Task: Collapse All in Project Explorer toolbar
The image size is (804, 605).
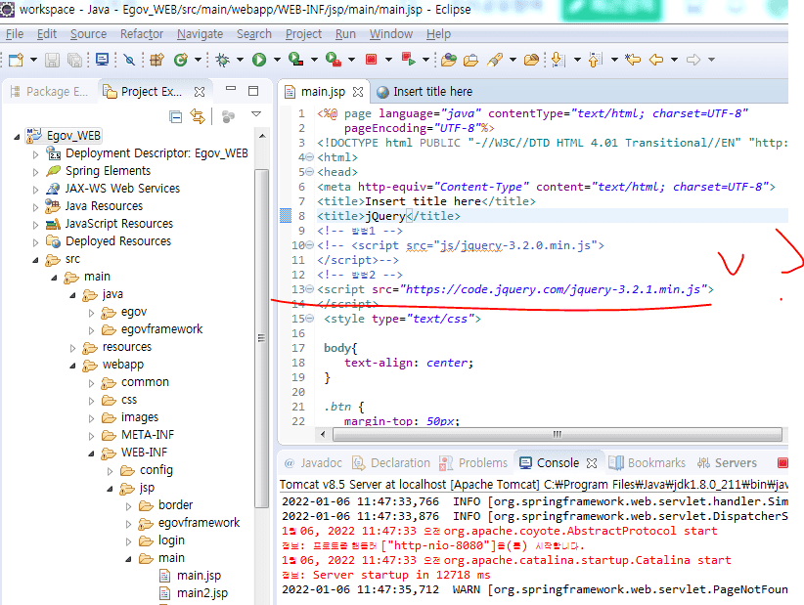Action: [x=175, y=116]
